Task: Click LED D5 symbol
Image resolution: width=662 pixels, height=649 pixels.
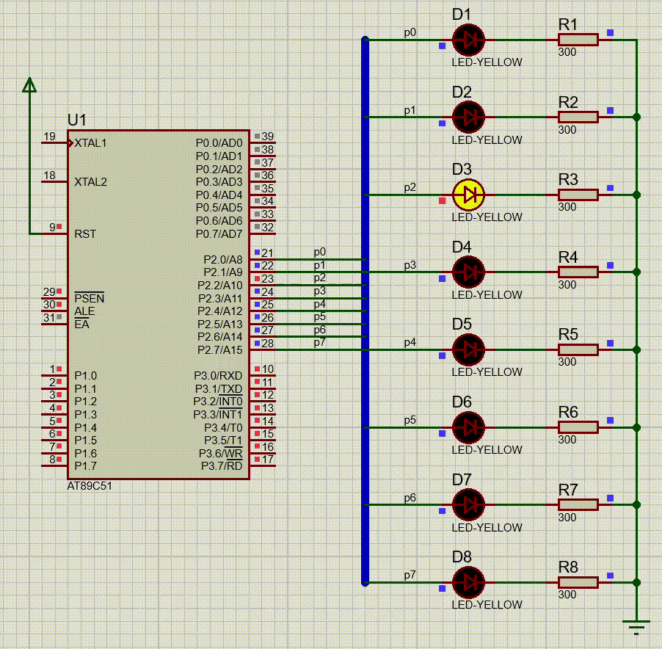Action: coord(468,349)
